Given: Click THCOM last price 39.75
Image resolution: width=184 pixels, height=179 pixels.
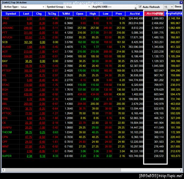Looking at the screenshot, I should 29,132.
